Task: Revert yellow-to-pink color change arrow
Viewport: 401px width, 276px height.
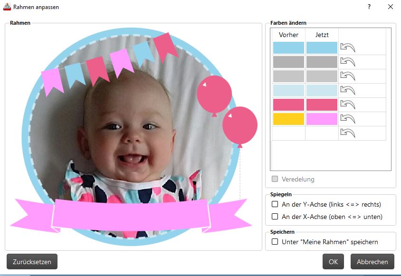Action: click(x=348, y=119)
